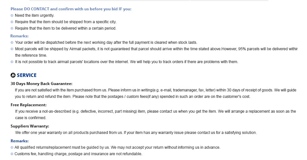This screenshot has width=307, height=160.
Task: Click the SERVICE section people icon
Action: [x=13, y=75]
